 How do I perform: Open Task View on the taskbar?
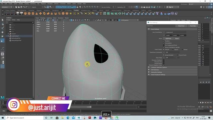pyautogui.click(x=52, y=118)
